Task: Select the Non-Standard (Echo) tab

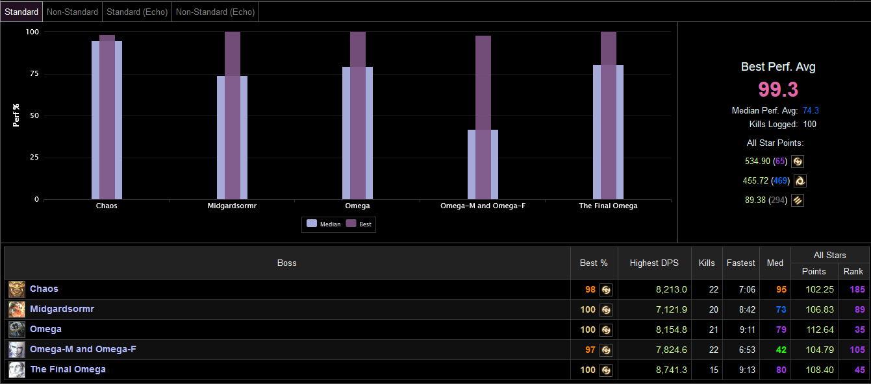Action: (216, 12)
